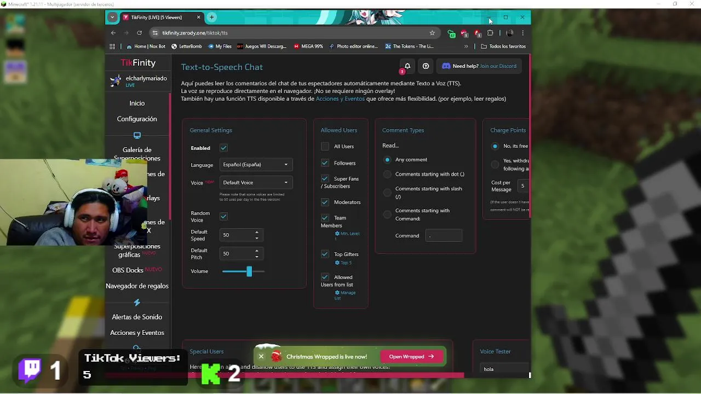Open the Top: 5 setting link
The width and height of the screenshot is (701, 394).
point(343,263)
